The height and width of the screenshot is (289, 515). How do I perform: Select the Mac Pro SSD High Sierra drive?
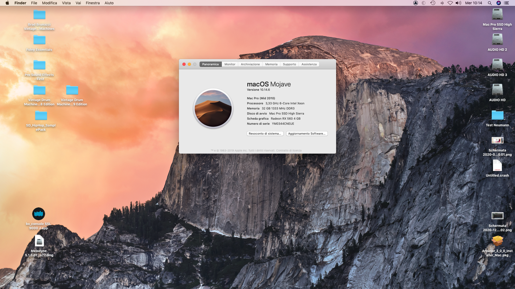click(497, 14)
